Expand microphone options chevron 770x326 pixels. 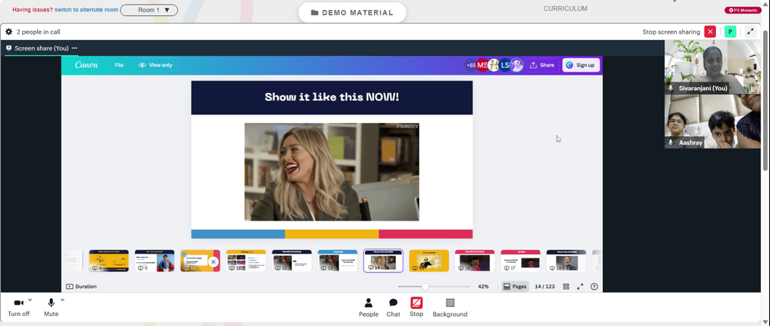pos(62,300)
